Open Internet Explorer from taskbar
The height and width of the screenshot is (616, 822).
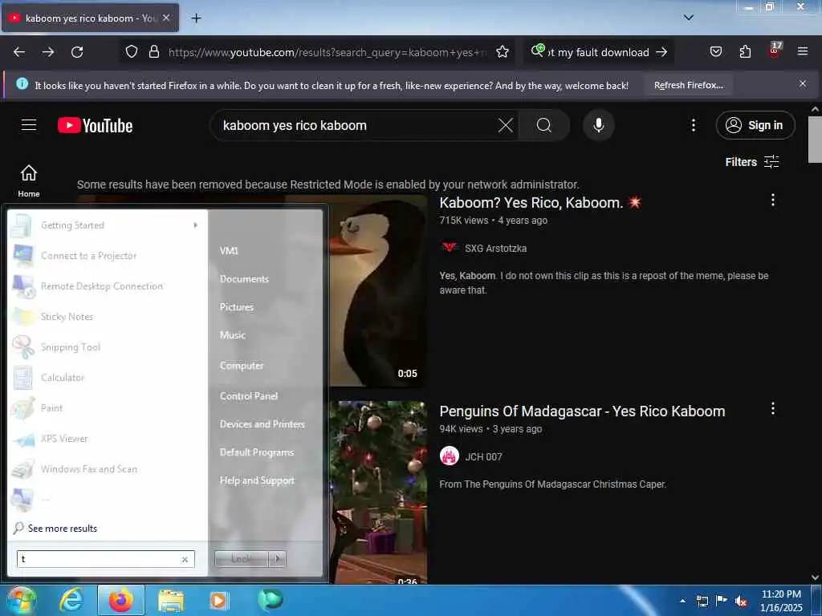point(71,600)
